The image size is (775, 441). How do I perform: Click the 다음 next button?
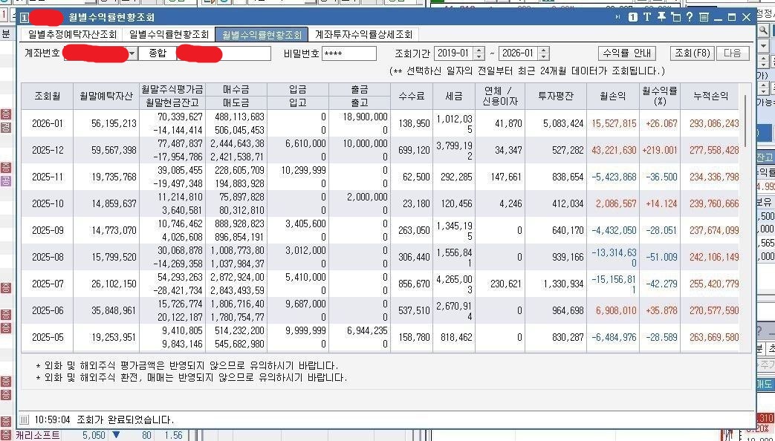[733, 53]
